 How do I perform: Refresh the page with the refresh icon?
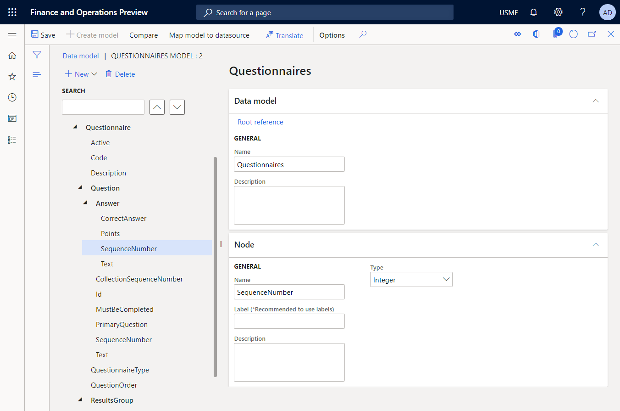pos(573,34)
